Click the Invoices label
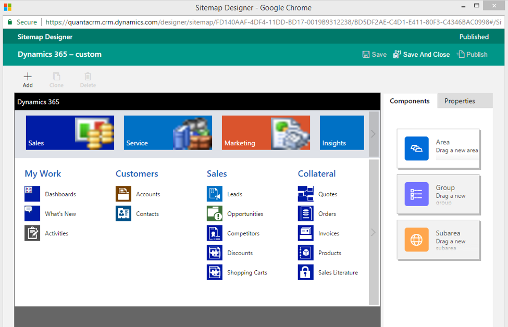This screenshot has width=508, height=327. [x=329, y=233]
